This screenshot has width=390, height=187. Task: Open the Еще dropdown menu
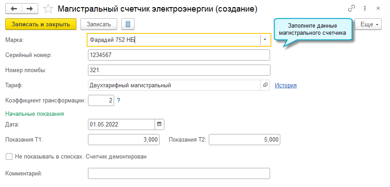[369, 24]
